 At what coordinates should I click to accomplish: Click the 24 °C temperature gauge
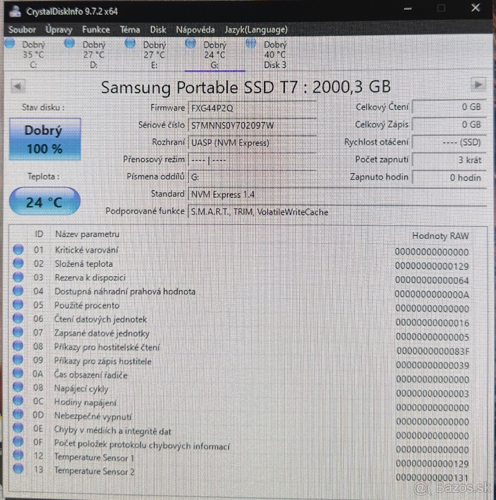click(x=44, y=201)
